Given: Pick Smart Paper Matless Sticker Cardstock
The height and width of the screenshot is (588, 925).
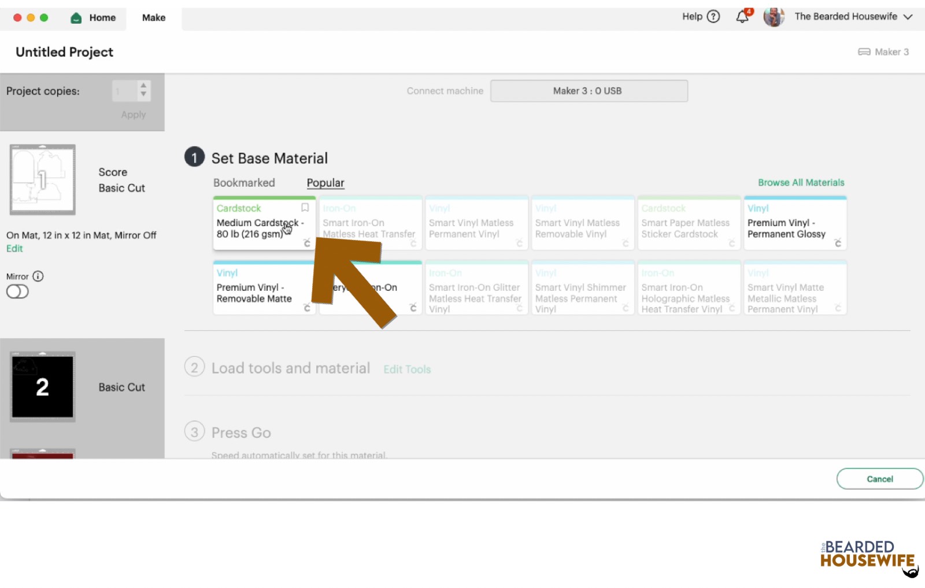Looking at the screenshot, I should (689, 223).
